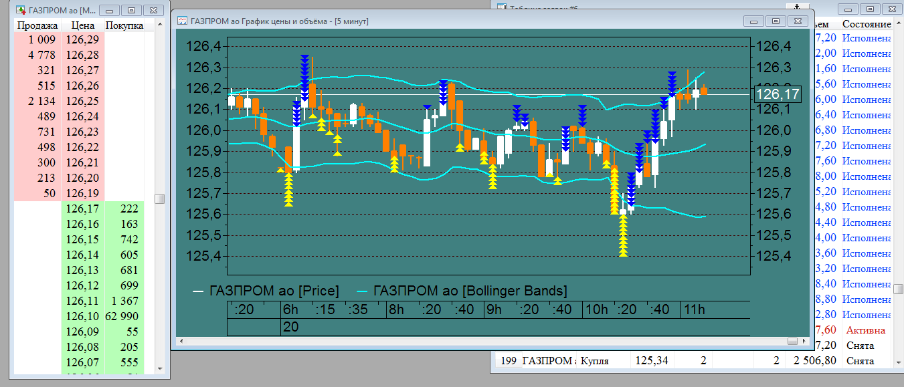Image resolution: width=904 pixels, height=387 pixels.
Task: Click the order book window title icon
Action: [x=20, y=11]
